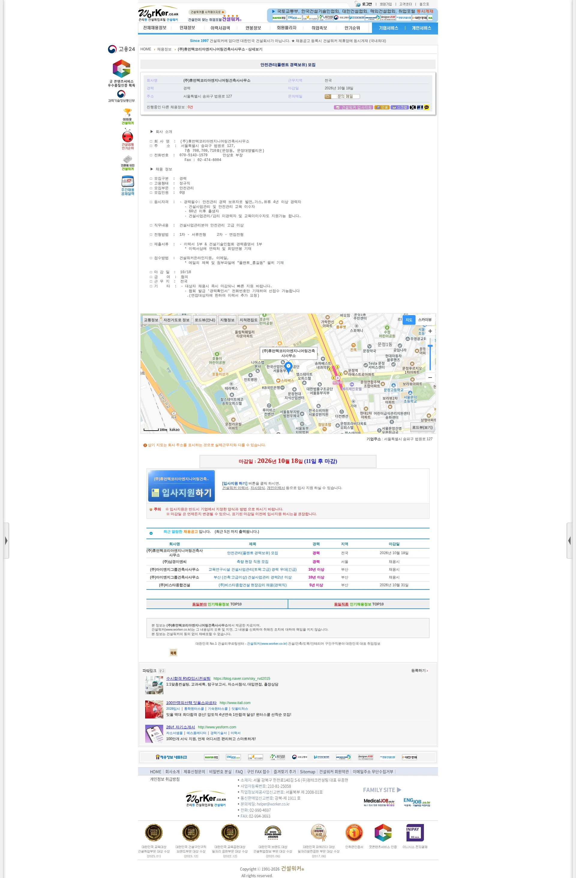Open the 건설업체 인기순위 ladybug icon
Viewport: 576px width, 878px height.
click(128, 139)
